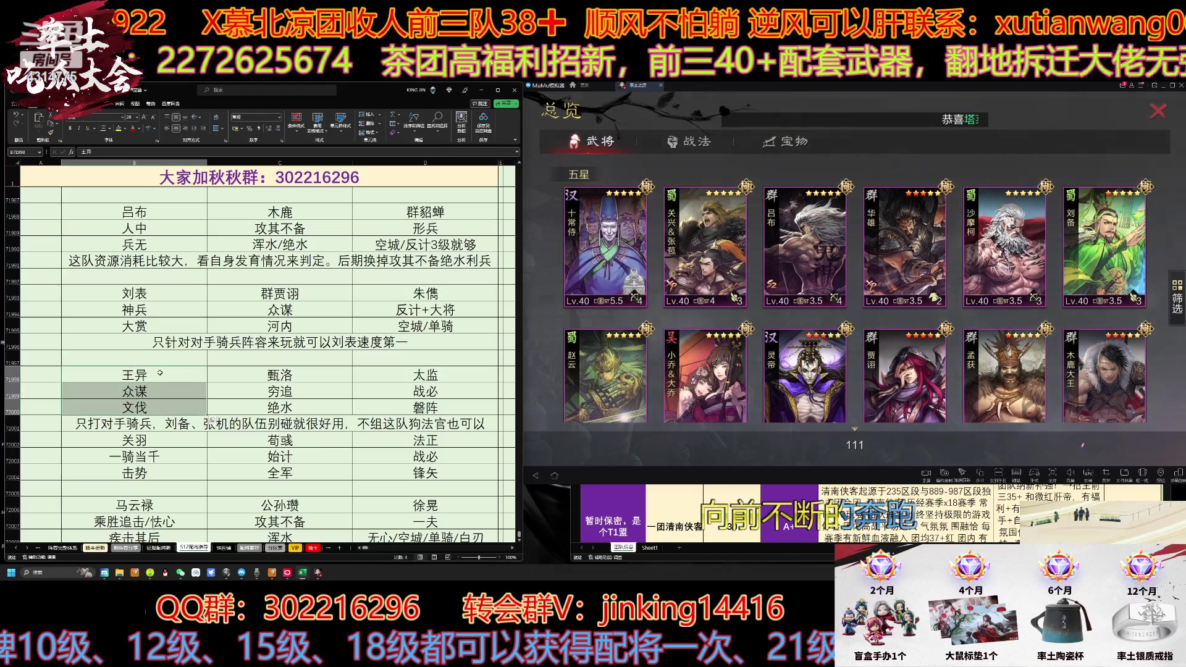Select the 战法 tab in game
The height and width of the screenshot is (667, 1186).
point(689,141)
